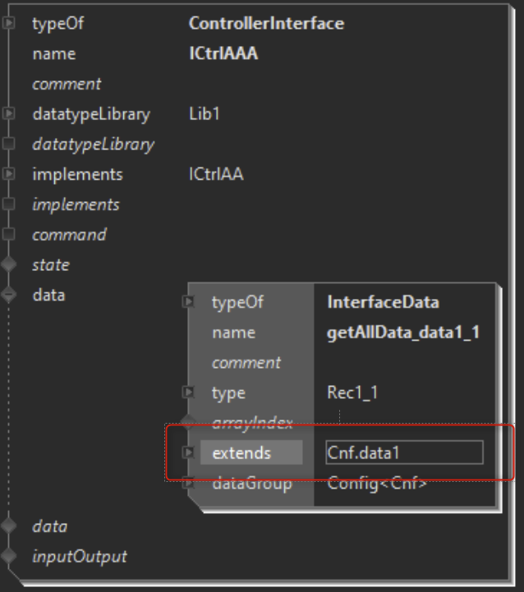Click the ICtrlAA implements value
524x592 pixels.
click(216, 174)
